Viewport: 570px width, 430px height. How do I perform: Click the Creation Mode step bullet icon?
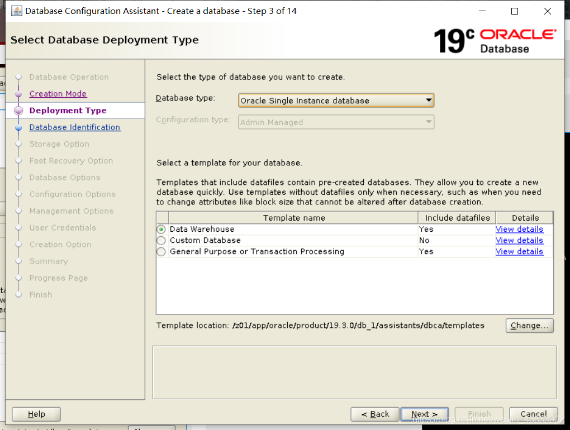[18, 94]
